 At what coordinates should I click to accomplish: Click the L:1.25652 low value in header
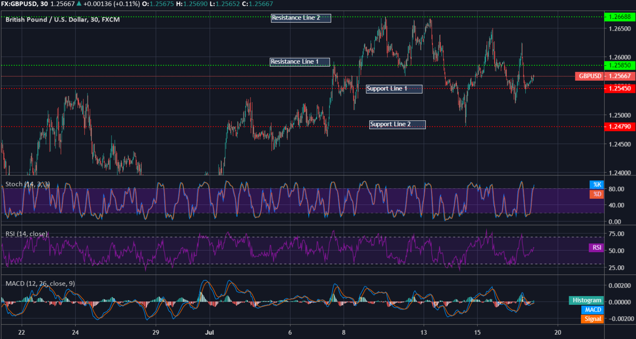point(224,4)
